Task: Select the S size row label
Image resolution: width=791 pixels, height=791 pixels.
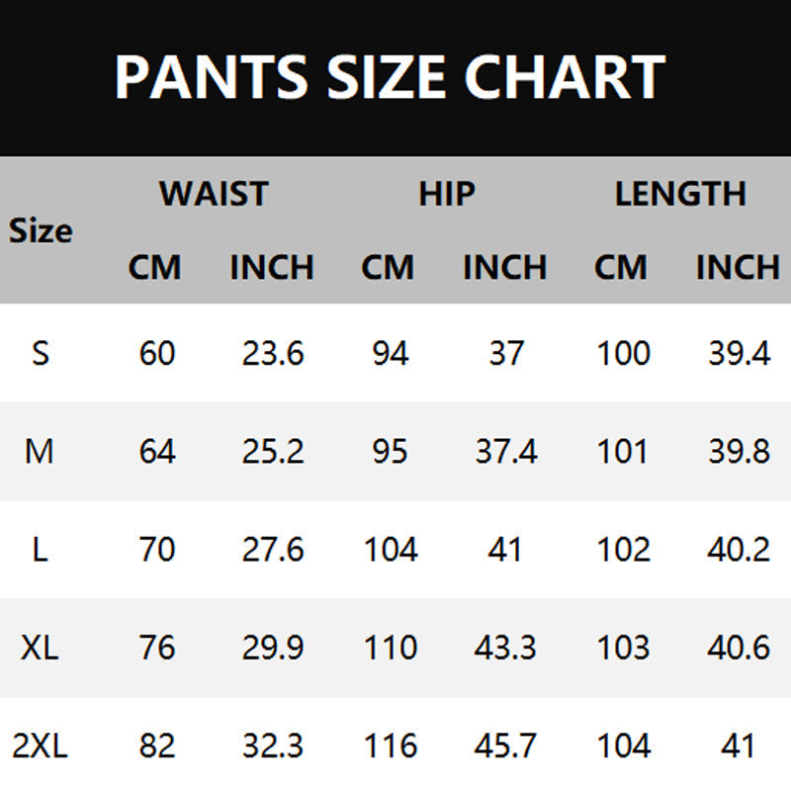Action: click(x=41, y=353)
